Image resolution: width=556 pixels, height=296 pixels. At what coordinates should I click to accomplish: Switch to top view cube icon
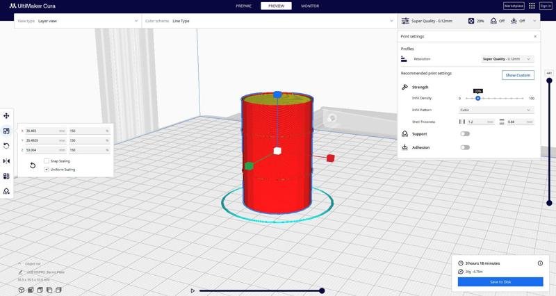(x=40, y=290)
